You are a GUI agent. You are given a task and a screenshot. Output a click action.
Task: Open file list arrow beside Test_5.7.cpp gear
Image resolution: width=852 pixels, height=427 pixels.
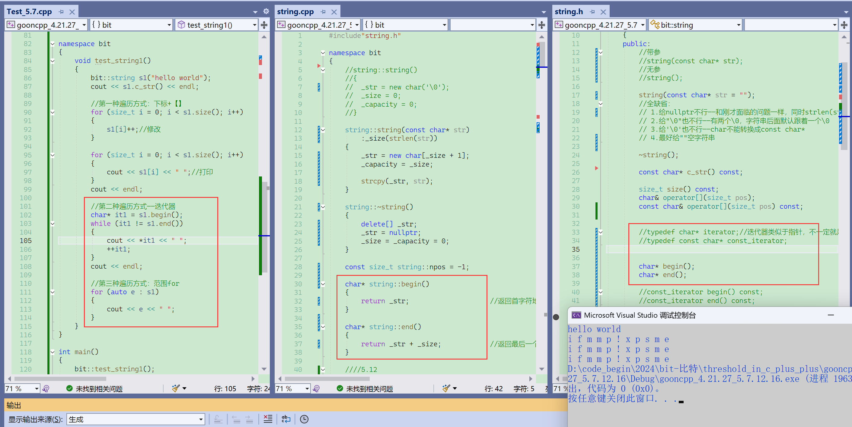pos(255,12)
